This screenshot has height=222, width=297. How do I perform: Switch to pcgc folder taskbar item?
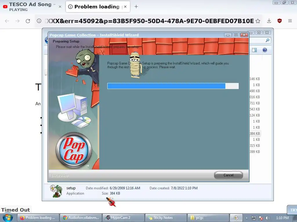(208, 218)
